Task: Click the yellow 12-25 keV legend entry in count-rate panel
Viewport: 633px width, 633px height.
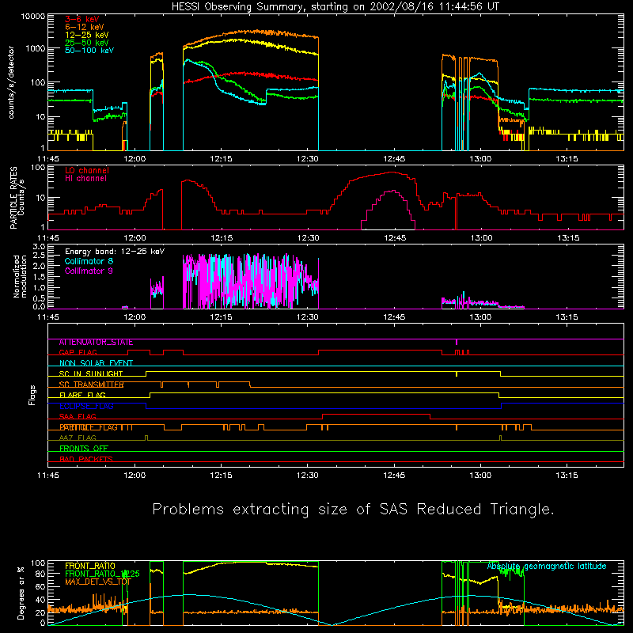Action: point(86,35)
